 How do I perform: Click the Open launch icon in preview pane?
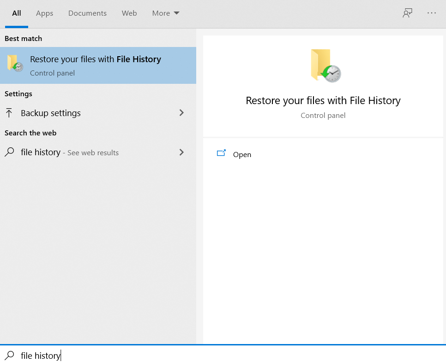coord(221,154)
